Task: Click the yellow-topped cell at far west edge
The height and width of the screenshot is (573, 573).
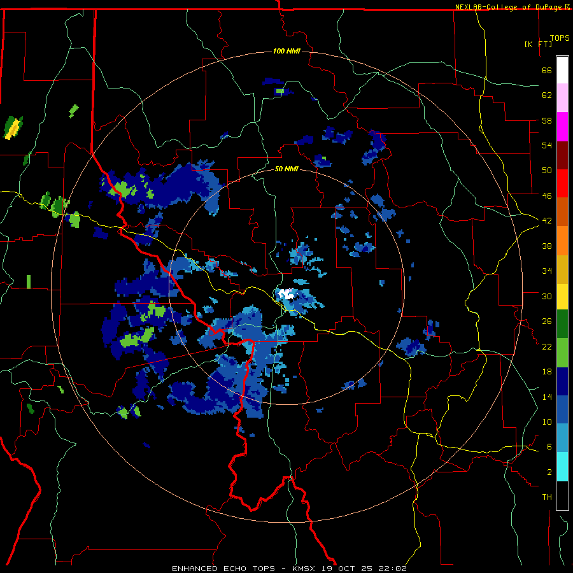Action: 13,128
